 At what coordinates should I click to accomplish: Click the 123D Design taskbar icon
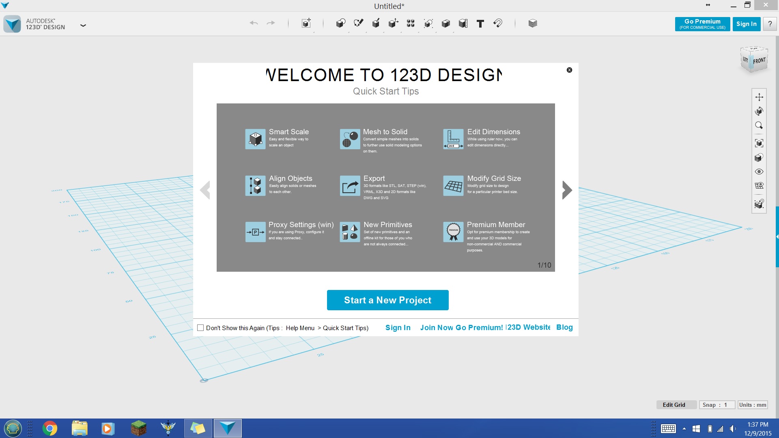point(228,428)
